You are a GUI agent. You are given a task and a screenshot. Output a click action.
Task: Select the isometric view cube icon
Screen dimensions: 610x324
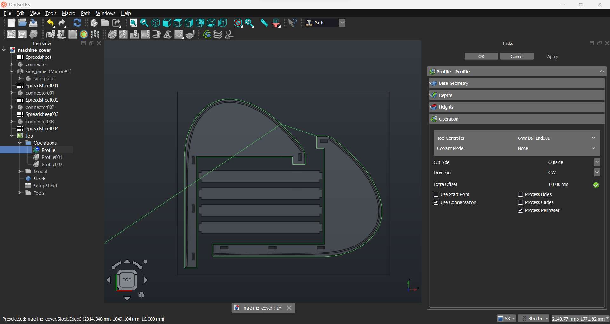(156, 23)
